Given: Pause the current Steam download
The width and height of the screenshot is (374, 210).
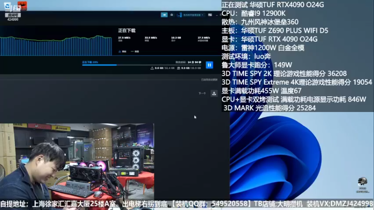Looking at the screenshot, I should point(209,65).
